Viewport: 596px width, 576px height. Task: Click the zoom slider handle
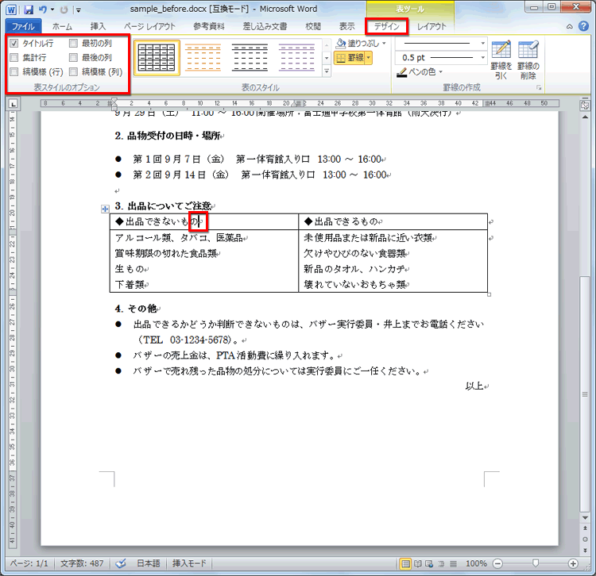tap(535, 563)
